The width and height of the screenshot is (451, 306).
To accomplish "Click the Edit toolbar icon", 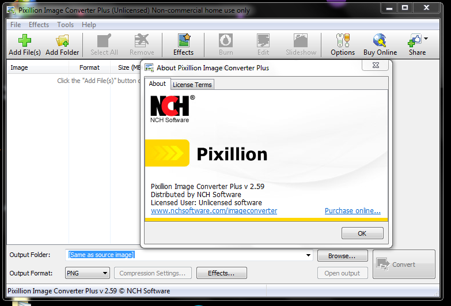I will click(263, 40).
